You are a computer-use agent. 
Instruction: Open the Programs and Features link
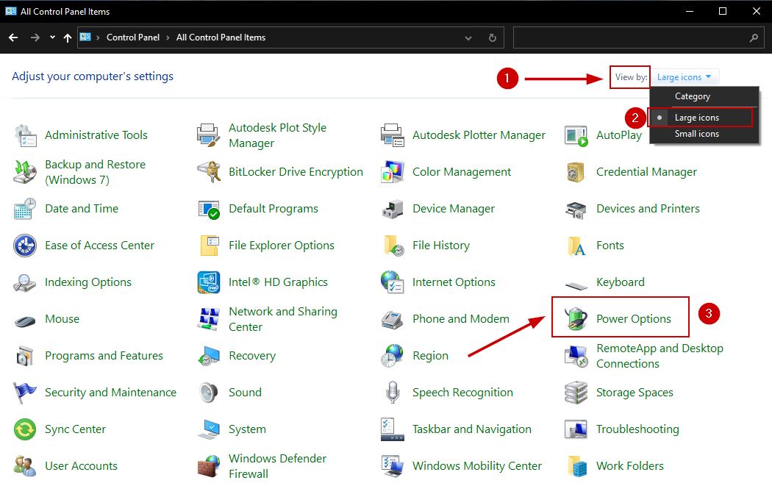[x=104, y=356]
